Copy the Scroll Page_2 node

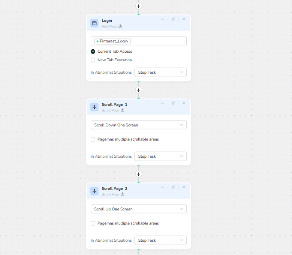click(173, 187)
